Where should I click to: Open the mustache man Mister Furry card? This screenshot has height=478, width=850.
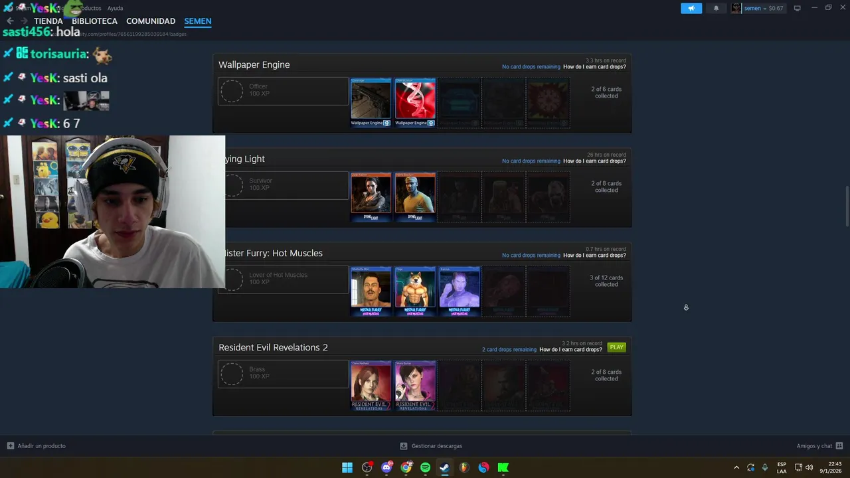point(371,291)
